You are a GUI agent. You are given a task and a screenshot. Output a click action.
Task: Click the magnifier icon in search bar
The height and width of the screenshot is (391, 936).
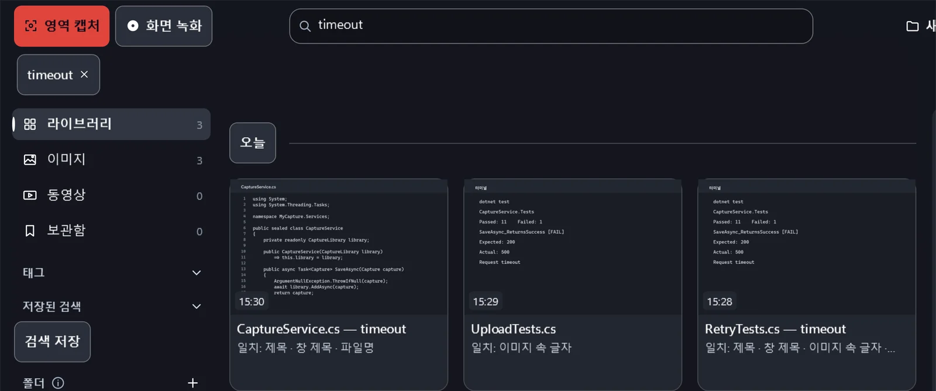coord(305,26)
